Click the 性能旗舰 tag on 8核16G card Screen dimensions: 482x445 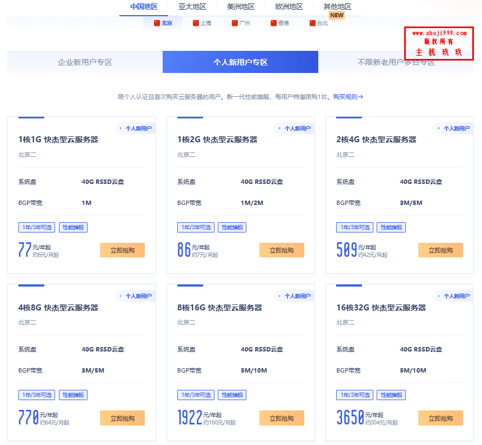[232, 395]
